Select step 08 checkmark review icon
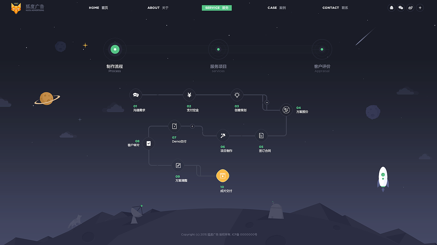 click(x=149, y=144)
